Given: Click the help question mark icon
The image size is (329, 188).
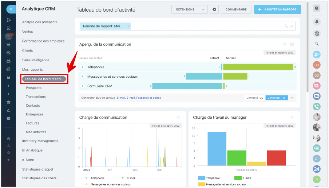Looking at the screenshot, I should pos(317,8).
